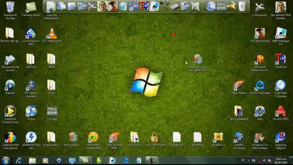Launch San Andreas Mod Installer shortcut
The image size is (293, 165).
(x=281, y=10)
